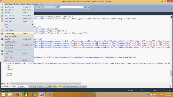Choose Close in the File menu

(x=17, y=27)
